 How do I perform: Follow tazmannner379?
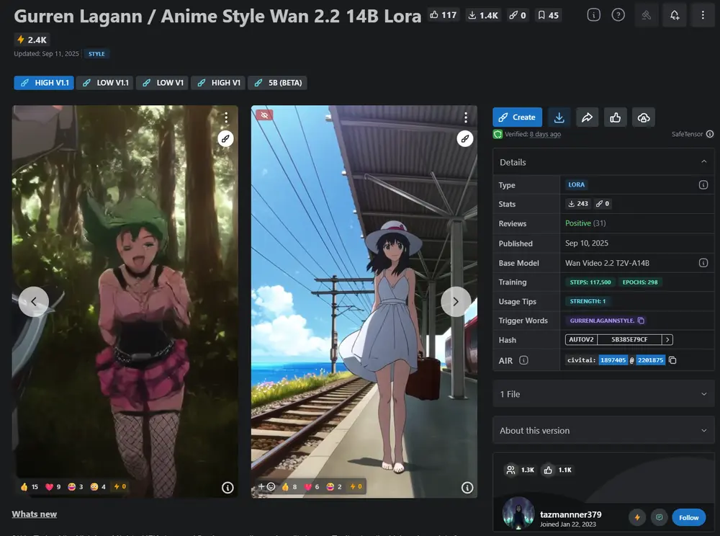tap(688, 517)
